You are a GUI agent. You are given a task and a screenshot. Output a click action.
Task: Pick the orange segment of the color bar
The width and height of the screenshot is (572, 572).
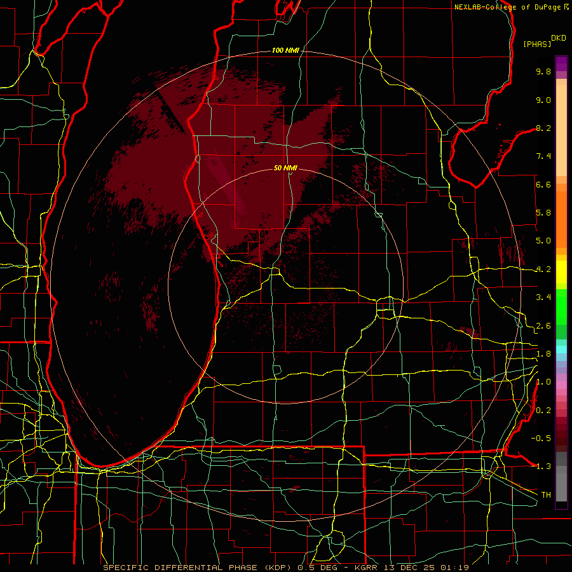click(561, 219)
